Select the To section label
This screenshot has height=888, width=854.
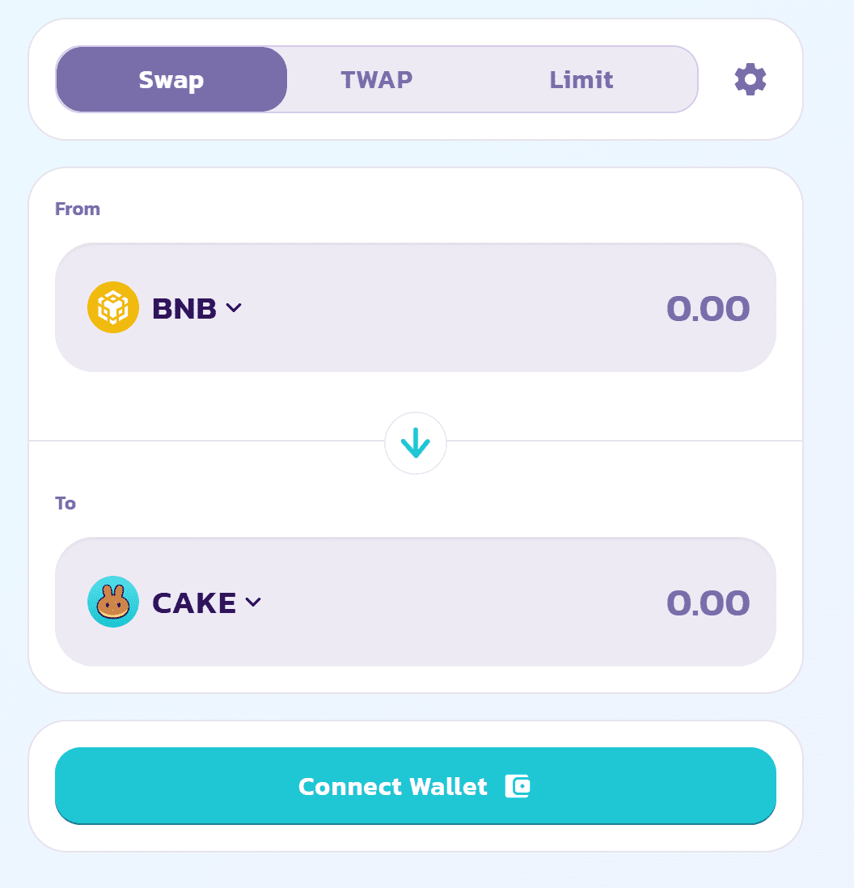[x=66, y=502]
